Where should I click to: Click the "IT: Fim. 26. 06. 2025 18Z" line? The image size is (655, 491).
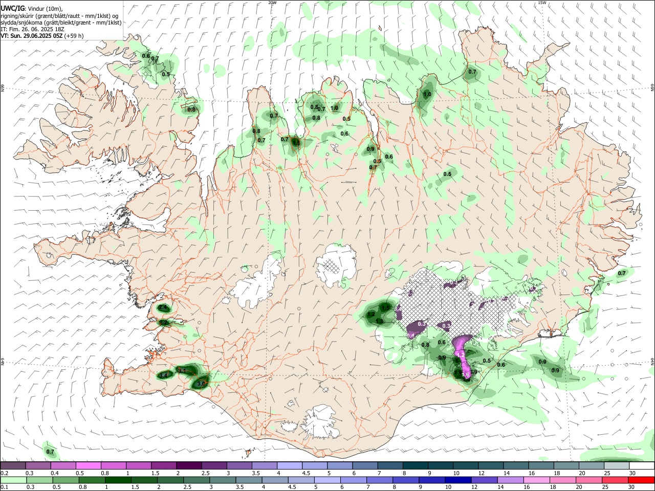(32, 29)
